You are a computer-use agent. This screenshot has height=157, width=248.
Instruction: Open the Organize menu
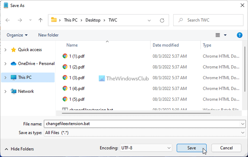click(17, 35)
